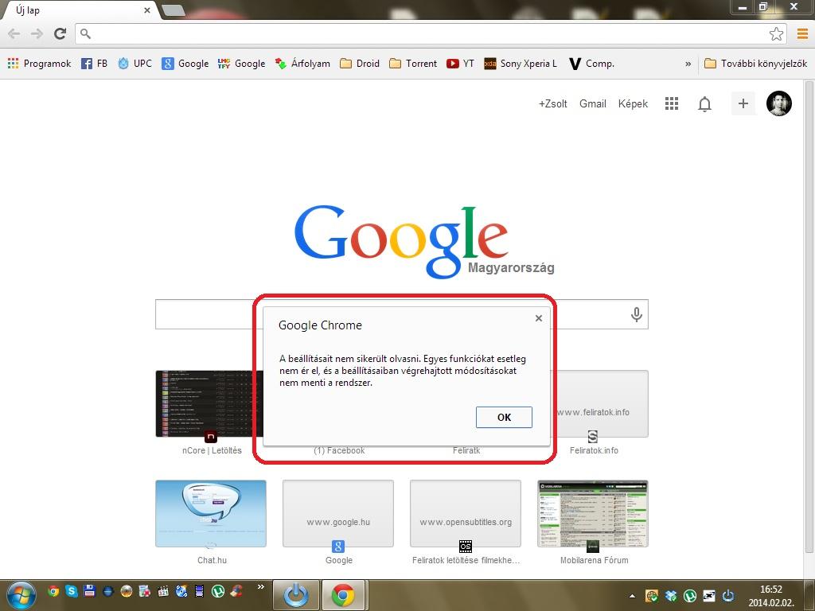Viewport: 815px width, 611px height.
Task: Open the Chat.hu thumbnail
Action: coord(211,514)
